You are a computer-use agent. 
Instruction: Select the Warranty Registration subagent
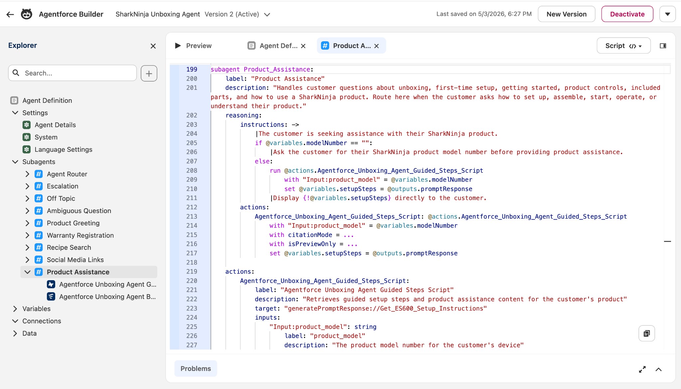click(x=80, y=235)
